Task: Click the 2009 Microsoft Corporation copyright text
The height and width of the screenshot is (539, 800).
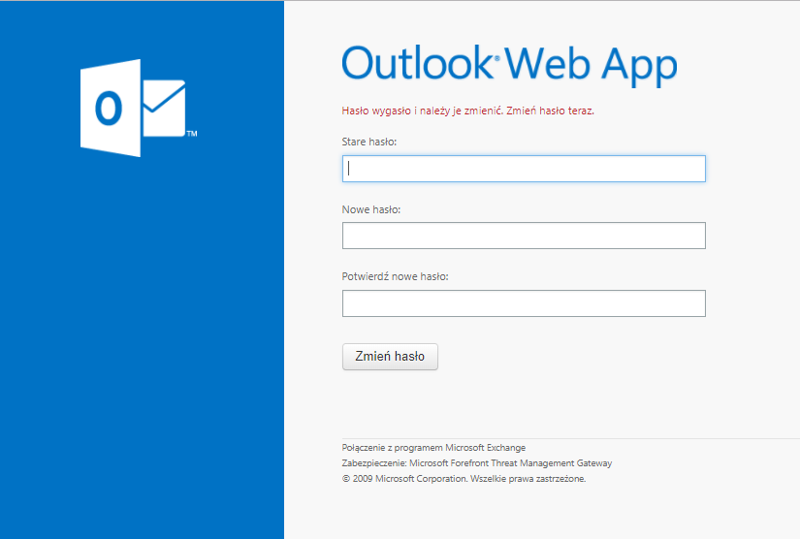Action: click(464, 479)
